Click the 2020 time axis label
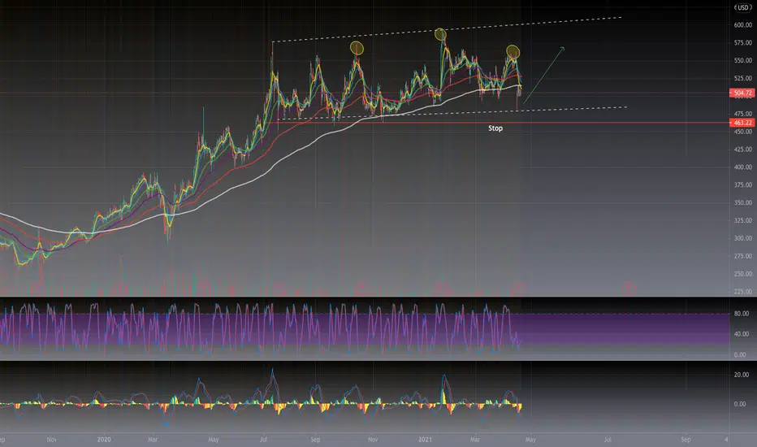757x447 pixels. coord(104,440)
